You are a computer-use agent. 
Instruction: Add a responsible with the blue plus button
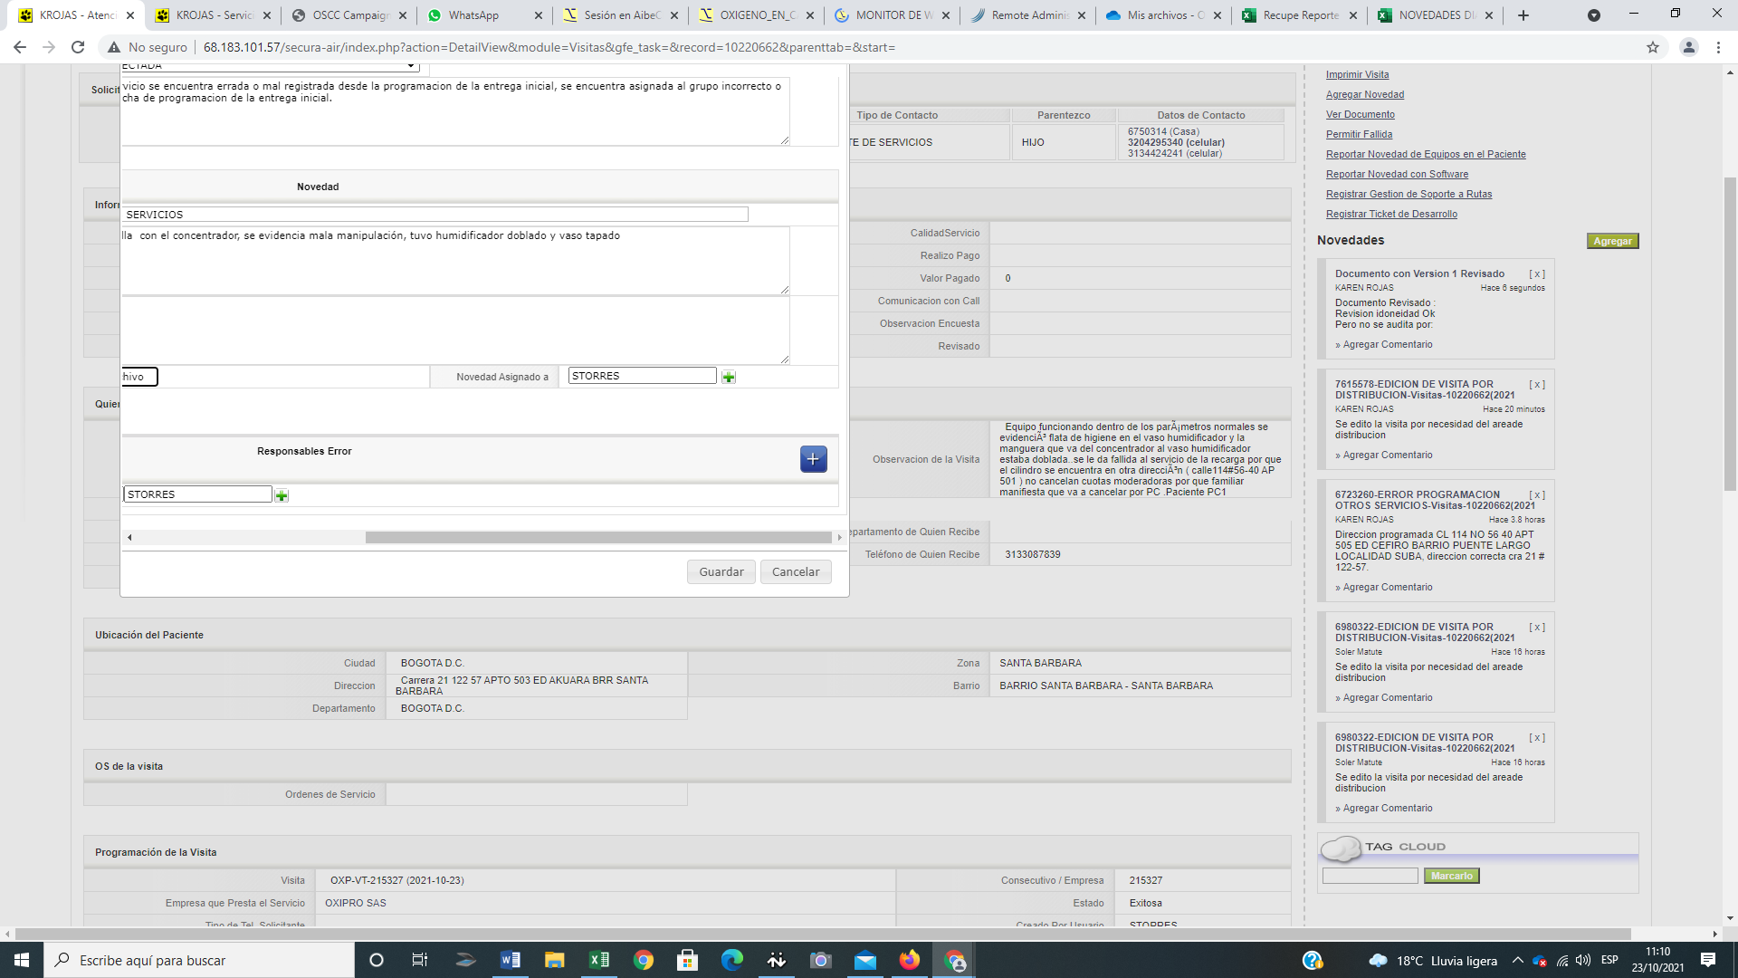[813, 459]
